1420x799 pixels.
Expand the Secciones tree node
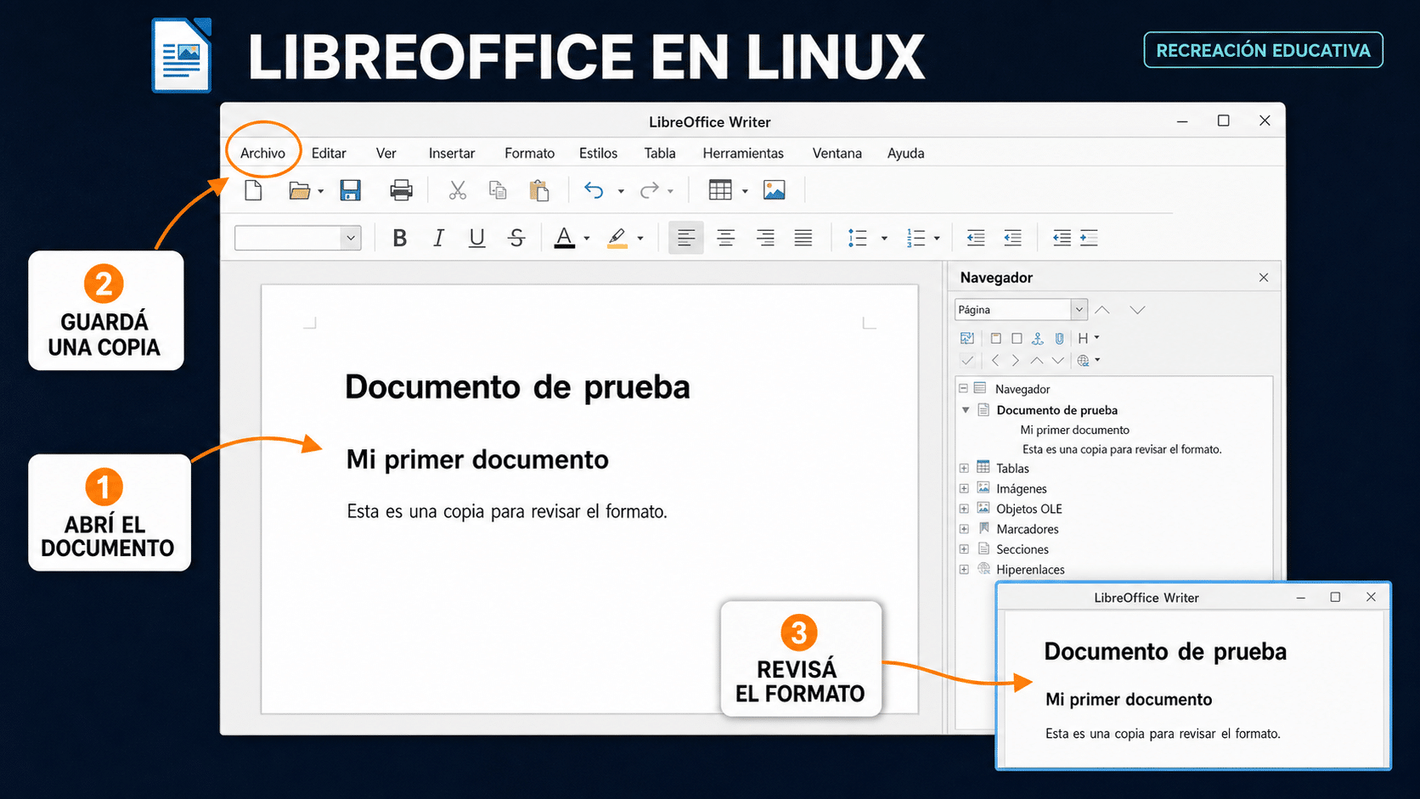(964, 549)
